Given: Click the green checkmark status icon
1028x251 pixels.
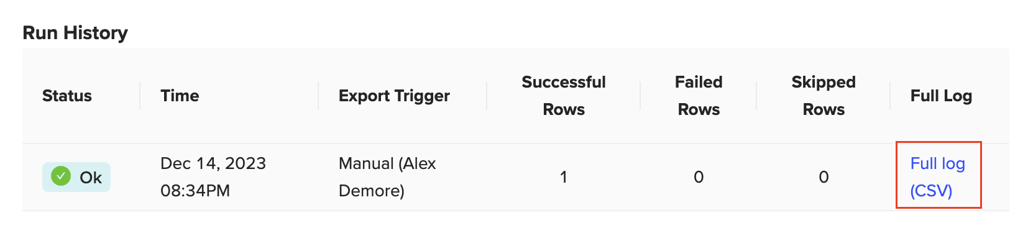Looking at the screenshot, I should tap(61, 176).
